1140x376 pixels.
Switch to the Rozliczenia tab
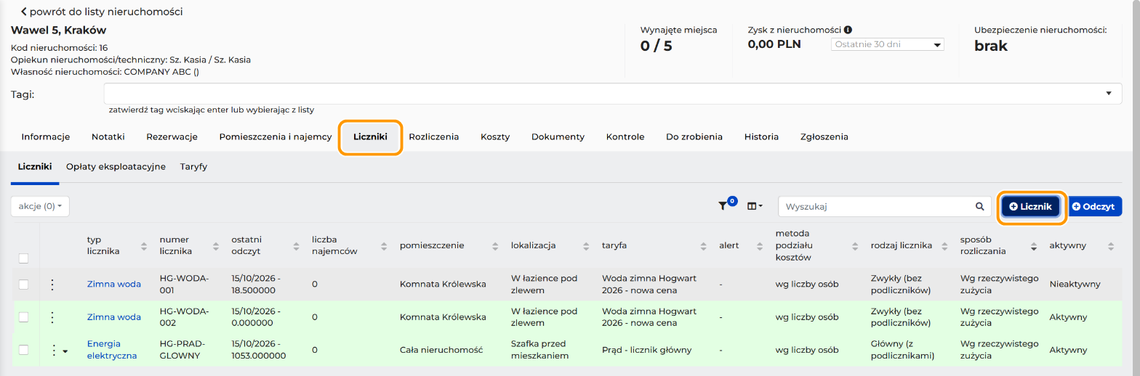click(x=434, y=136)
